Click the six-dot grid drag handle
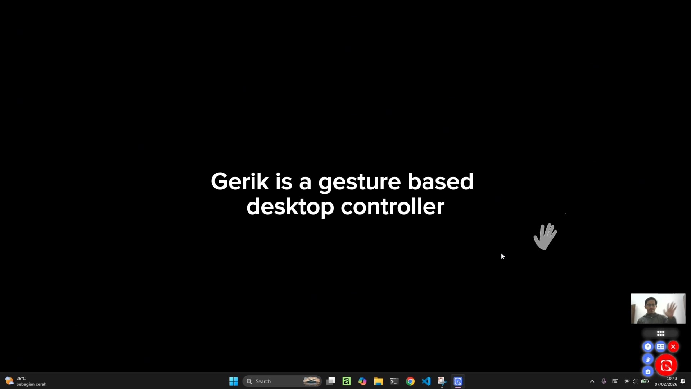Screen dimensions: 691x389 tap(660, 334)
